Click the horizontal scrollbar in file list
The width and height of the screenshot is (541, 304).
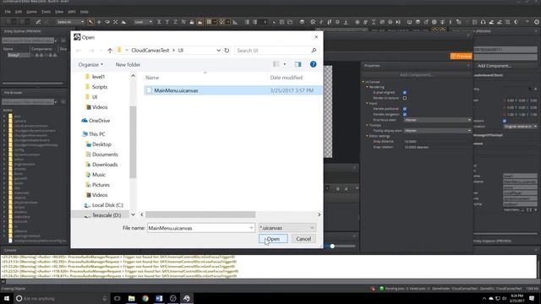point(200,214)
